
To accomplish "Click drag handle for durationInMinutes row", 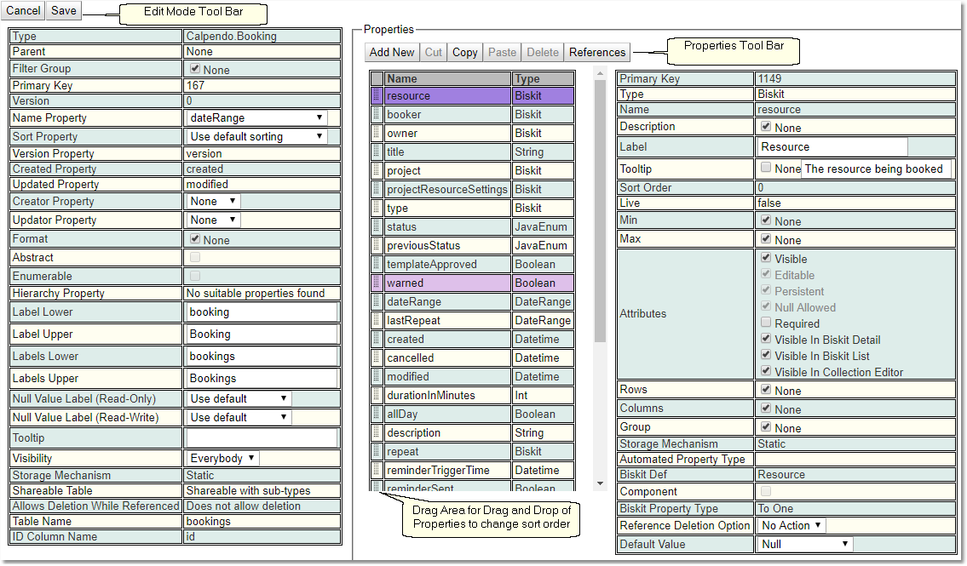I will click(377, 396).
